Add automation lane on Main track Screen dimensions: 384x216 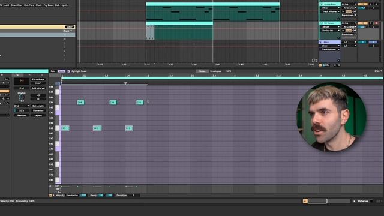point(338,61)
